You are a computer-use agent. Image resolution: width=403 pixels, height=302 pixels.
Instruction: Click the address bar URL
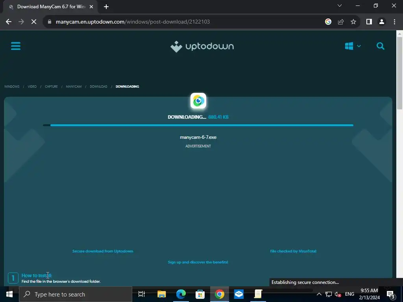point(133,22)
